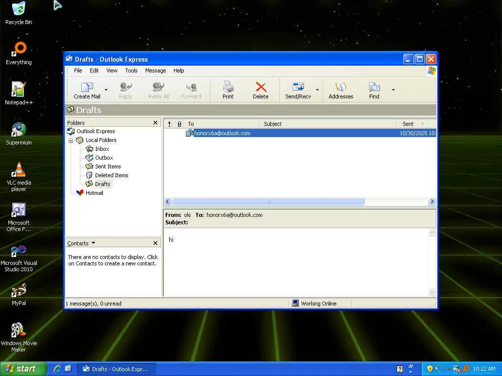This screenshot has width=502, height=376.
Task: Click message list horizontal scrollbar left arrow
Action: click(168, 201)
